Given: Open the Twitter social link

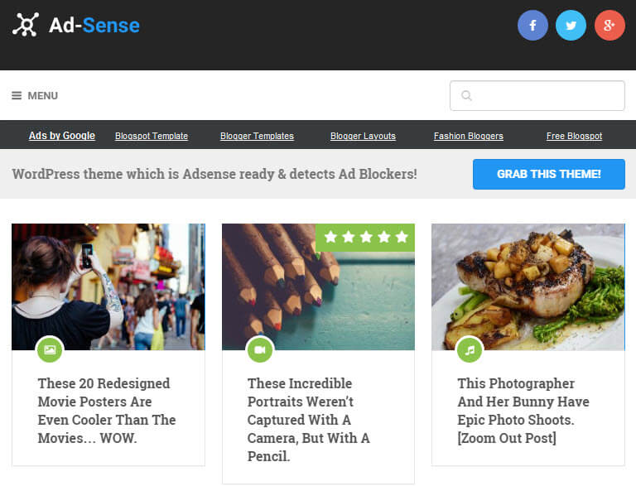Looking at the screenshot, I should [x=571, y=26].
